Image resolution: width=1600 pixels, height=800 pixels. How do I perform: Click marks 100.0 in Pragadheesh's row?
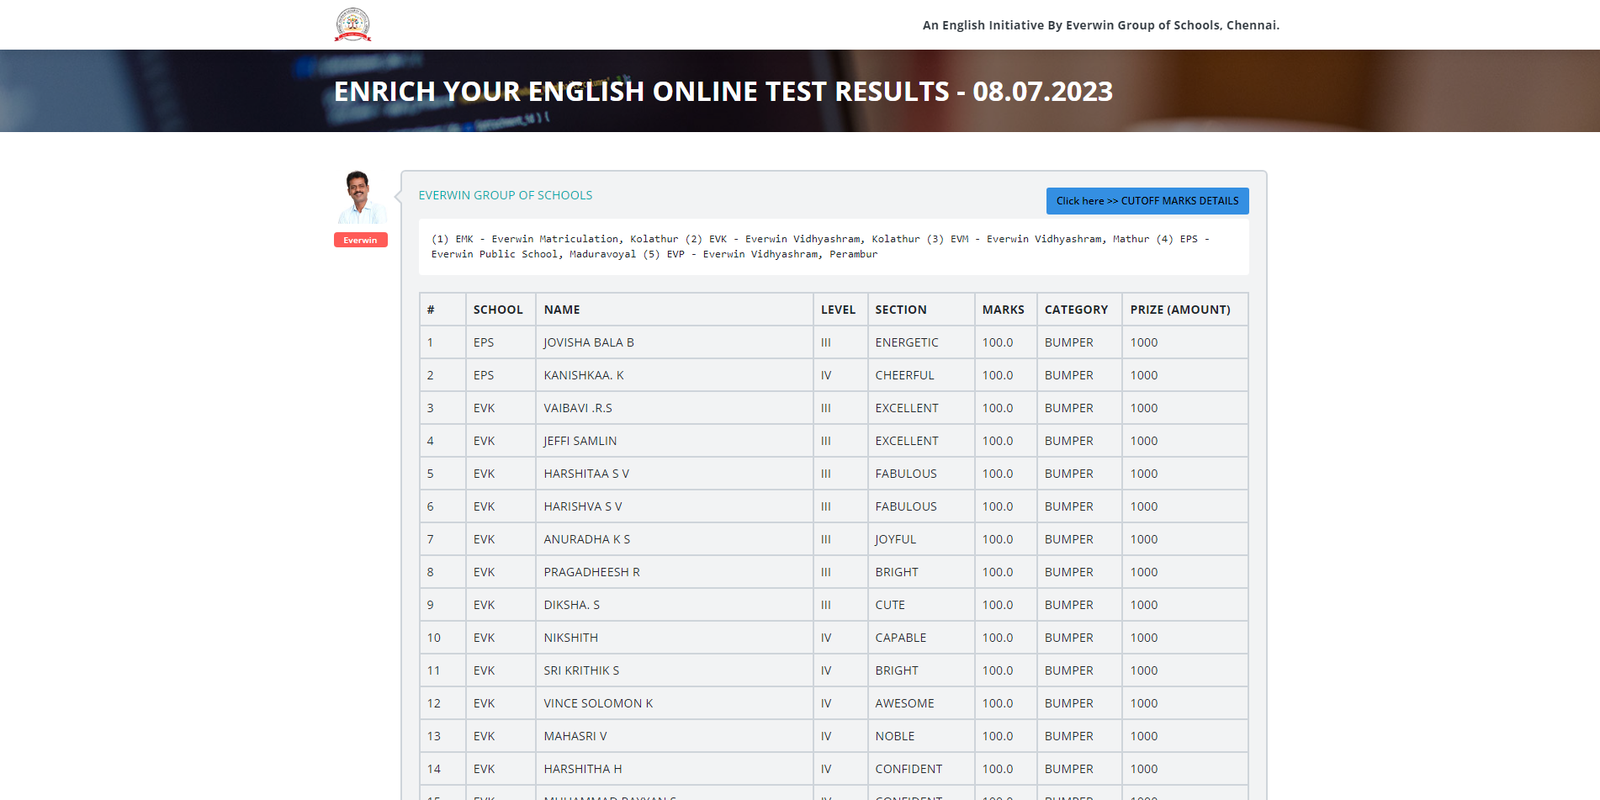click(x=998, y=572)
